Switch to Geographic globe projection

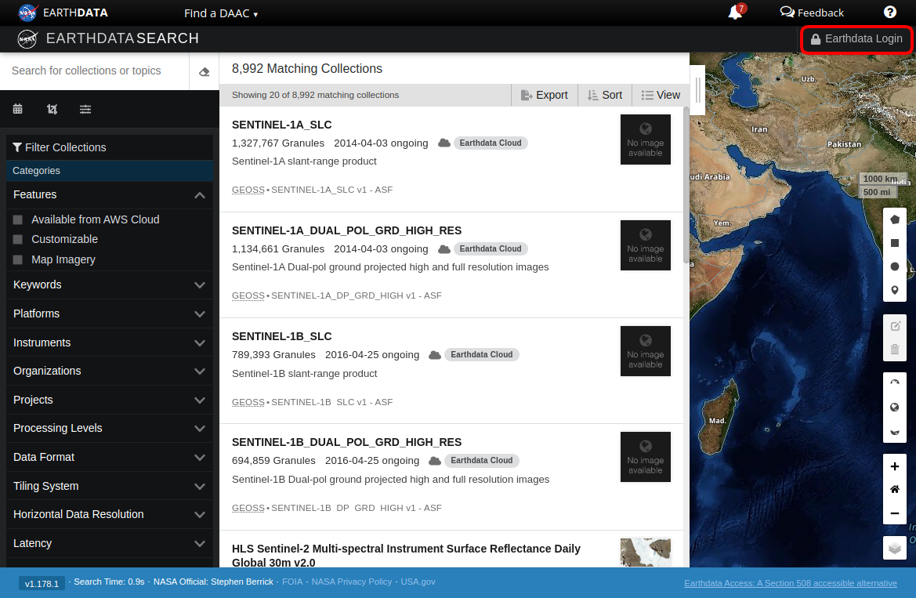click(x=894, y=408)
